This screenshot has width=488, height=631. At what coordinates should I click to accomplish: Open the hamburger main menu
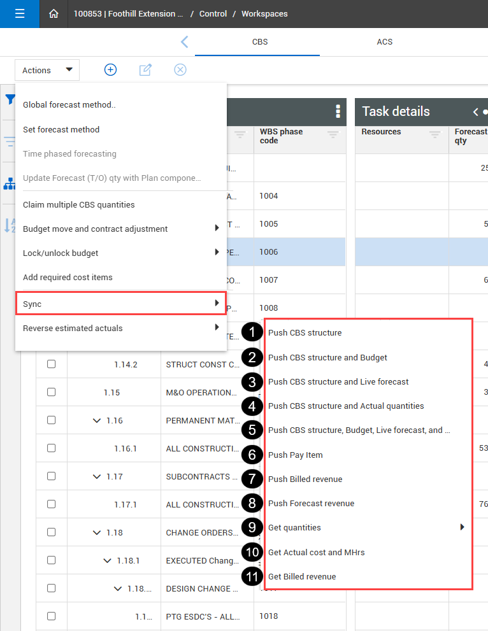point(20,13)
